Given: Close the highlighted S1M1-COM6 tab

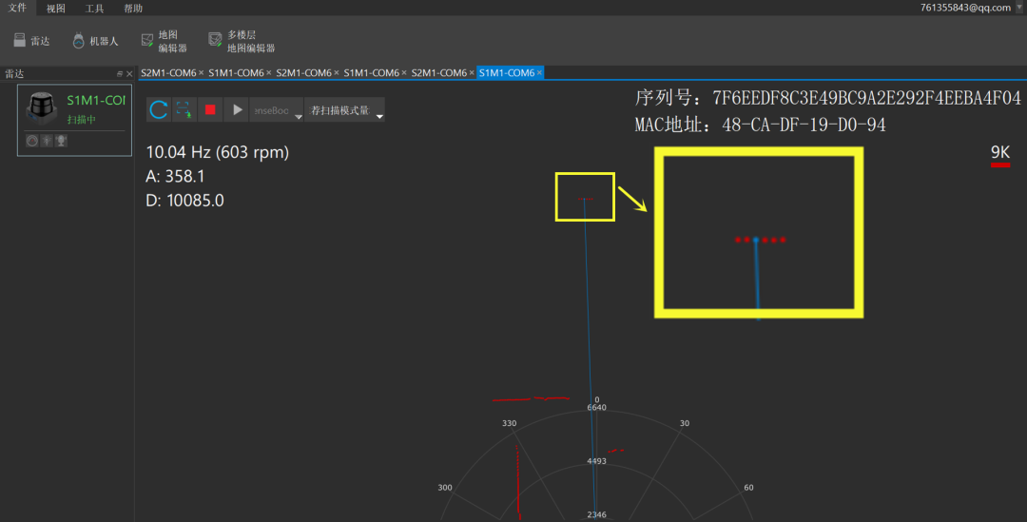Looking at the screenshot, I should 540,72.
